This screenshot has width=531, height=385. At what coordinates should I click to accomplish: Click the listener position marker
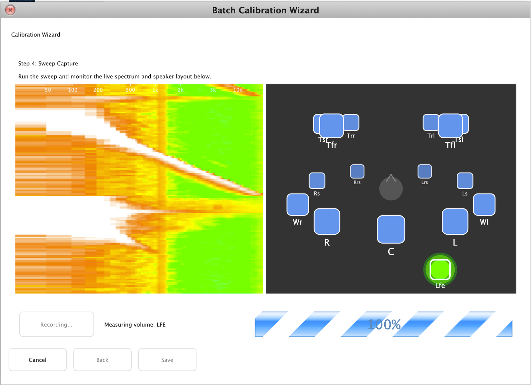(391, 188)
